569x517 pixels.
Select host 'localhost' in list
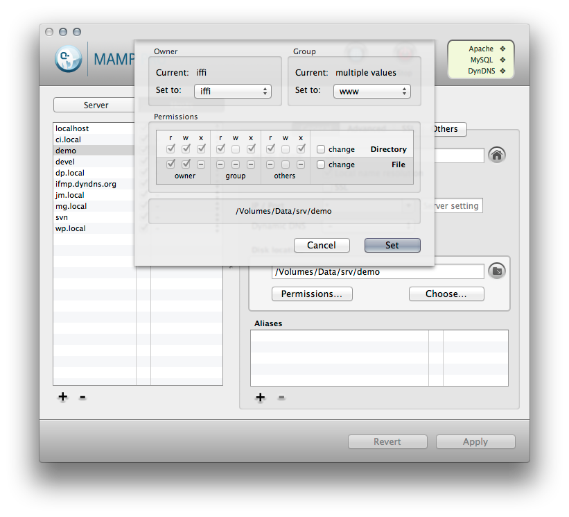click(x=94, y=128)
